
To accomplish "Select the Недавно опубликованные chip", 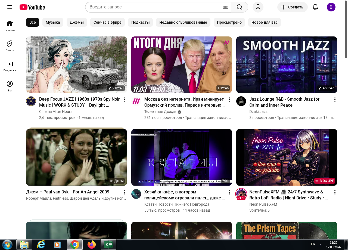I will pyautogui.click(x=183, y=22).
